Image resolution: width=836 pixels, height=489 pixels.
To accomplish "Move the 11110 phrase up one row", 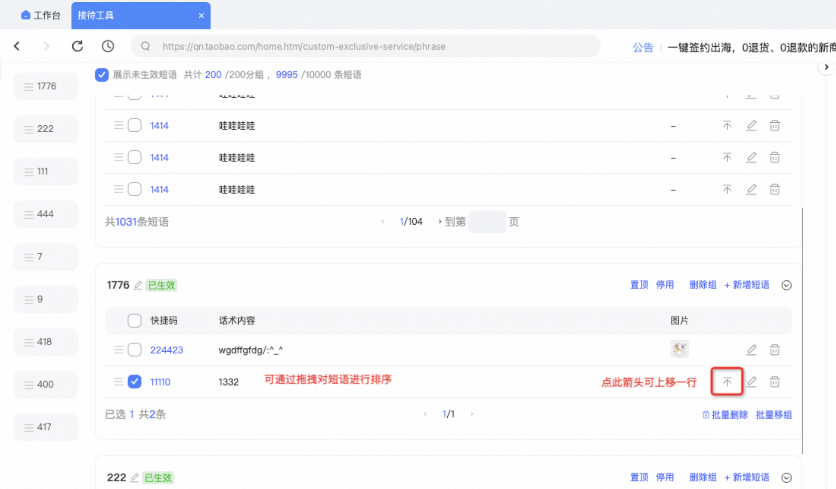I will [x=727, y=381].
